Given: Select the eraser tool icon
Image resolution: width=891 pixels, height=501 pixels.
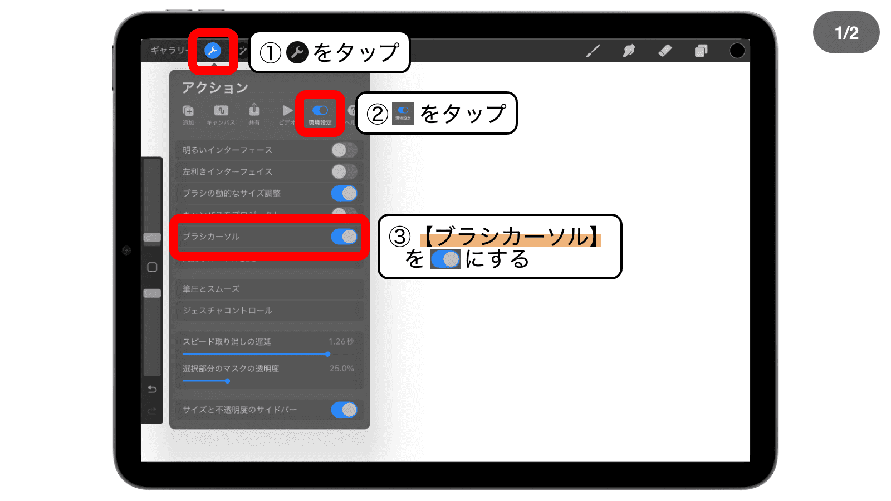Looking at the screenshot, I should (665, 51).
